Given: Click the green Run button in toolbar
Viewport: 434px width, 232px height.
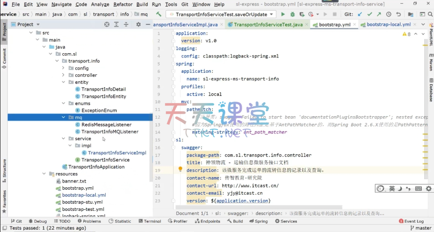Looking at the screenshot, I should pos(283,14).
